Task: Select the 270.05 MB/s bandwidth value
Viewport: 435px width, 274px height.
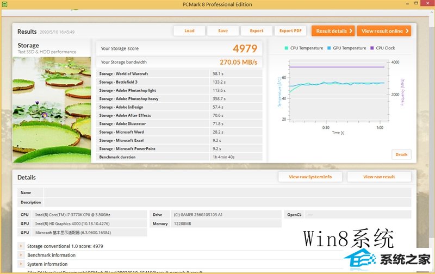Action: pyautogui.click(x=239, y=62)
